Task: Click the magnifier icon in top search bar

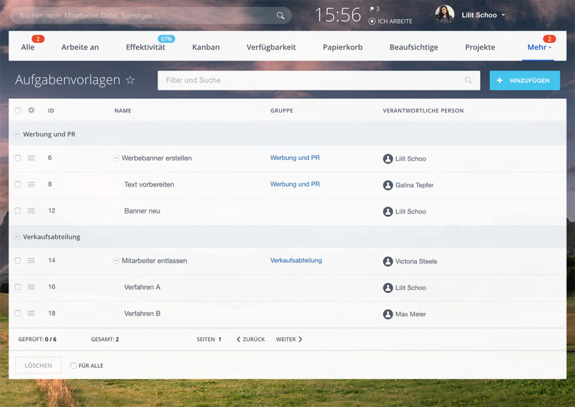Action: pos(280,15)
